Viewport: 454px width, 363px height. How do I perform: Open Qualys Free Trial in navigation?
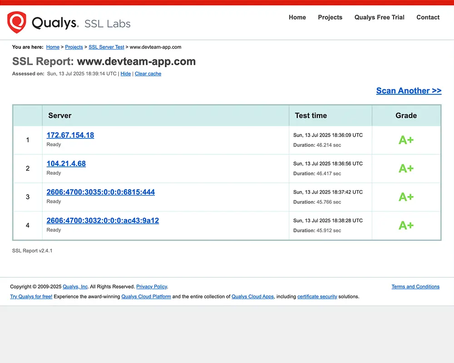point(379,17)
